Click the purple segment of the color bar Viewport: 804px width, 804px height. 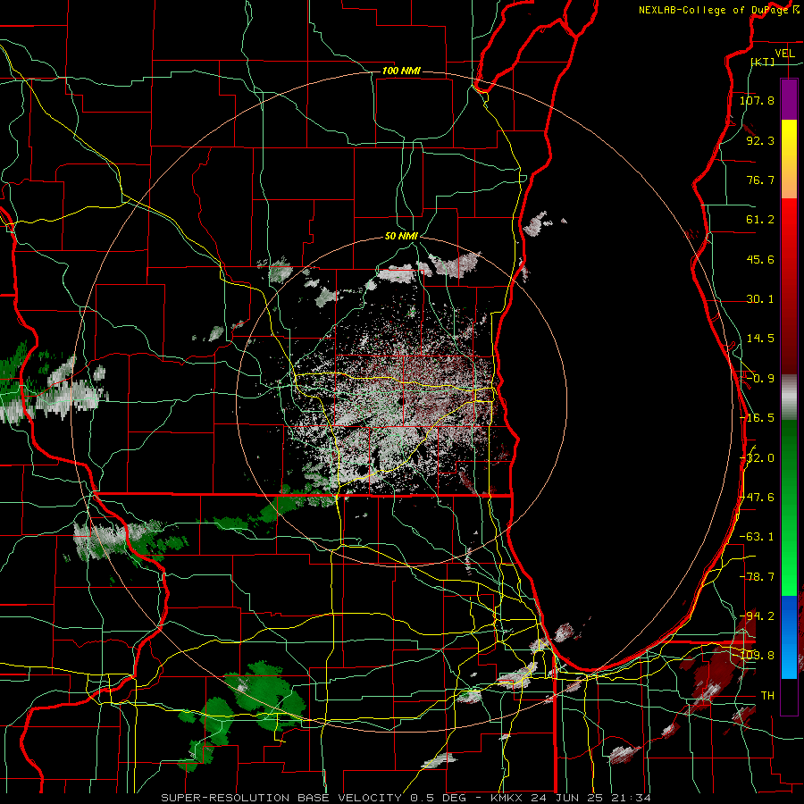tap(789, 99)
